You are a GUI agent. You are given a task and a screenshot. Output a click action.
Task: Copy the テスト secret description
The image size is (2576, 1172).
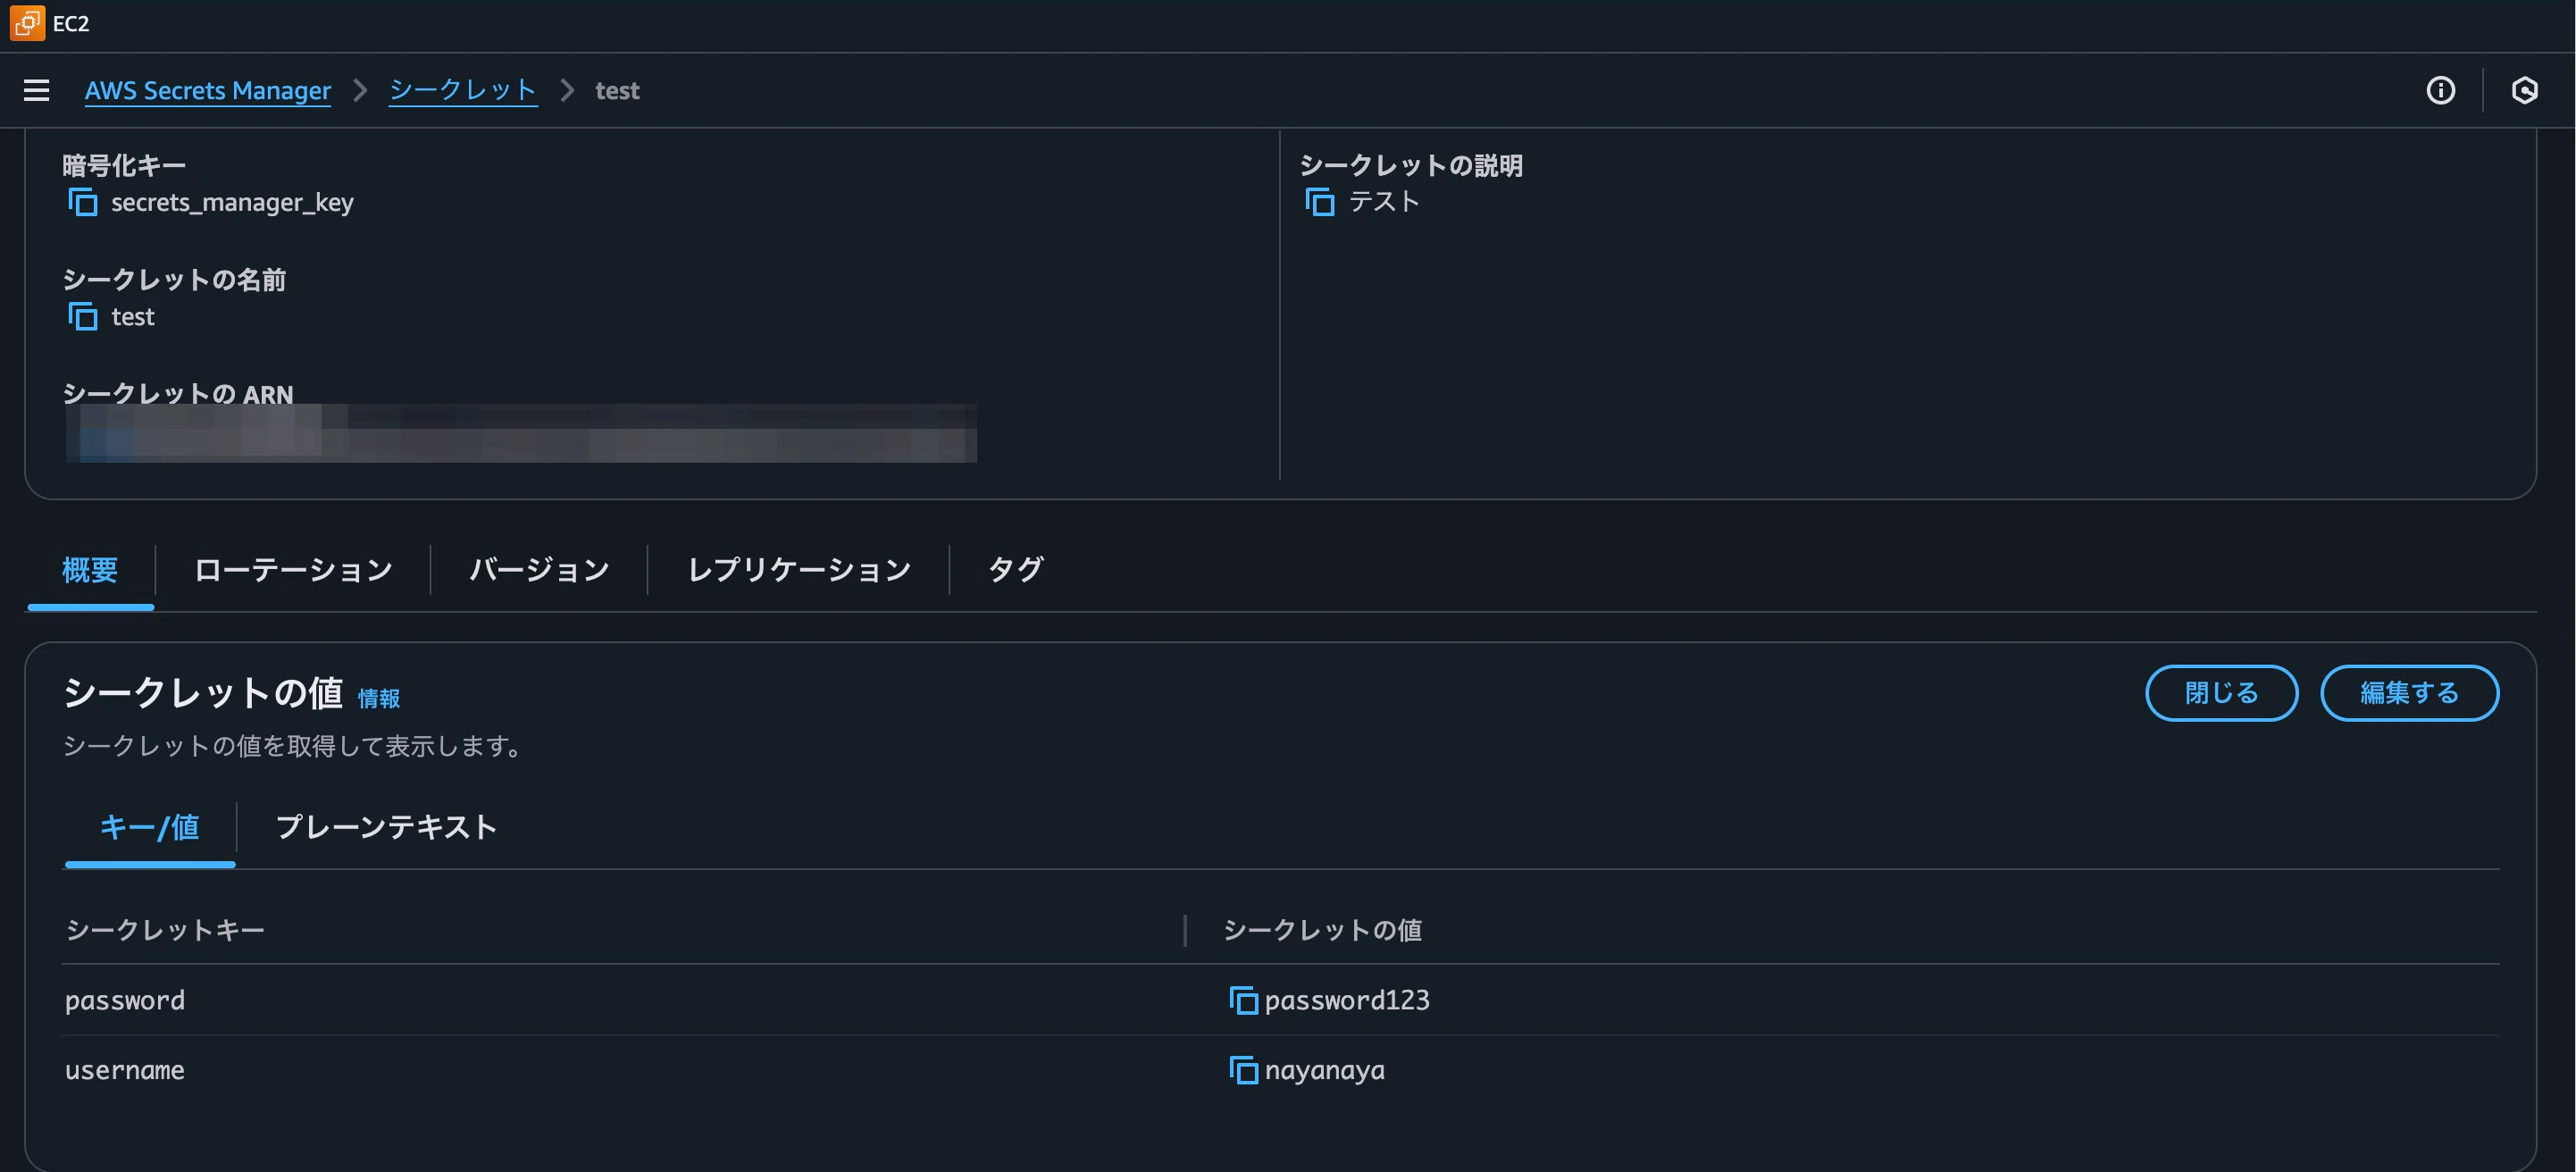1319,201
